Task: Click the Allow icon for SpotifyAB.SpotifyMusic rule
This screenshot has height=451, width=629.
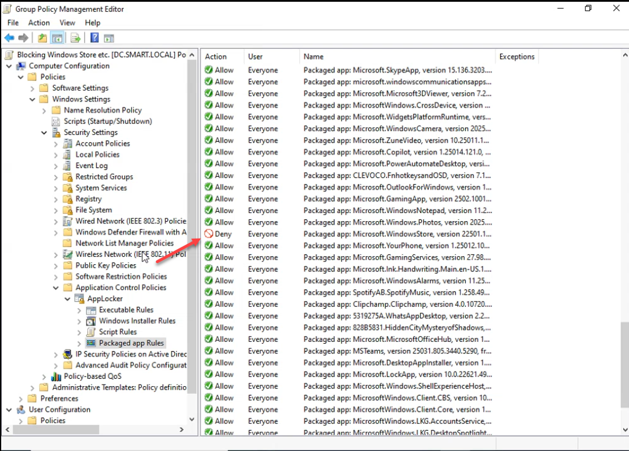Action: coord(209,292)
